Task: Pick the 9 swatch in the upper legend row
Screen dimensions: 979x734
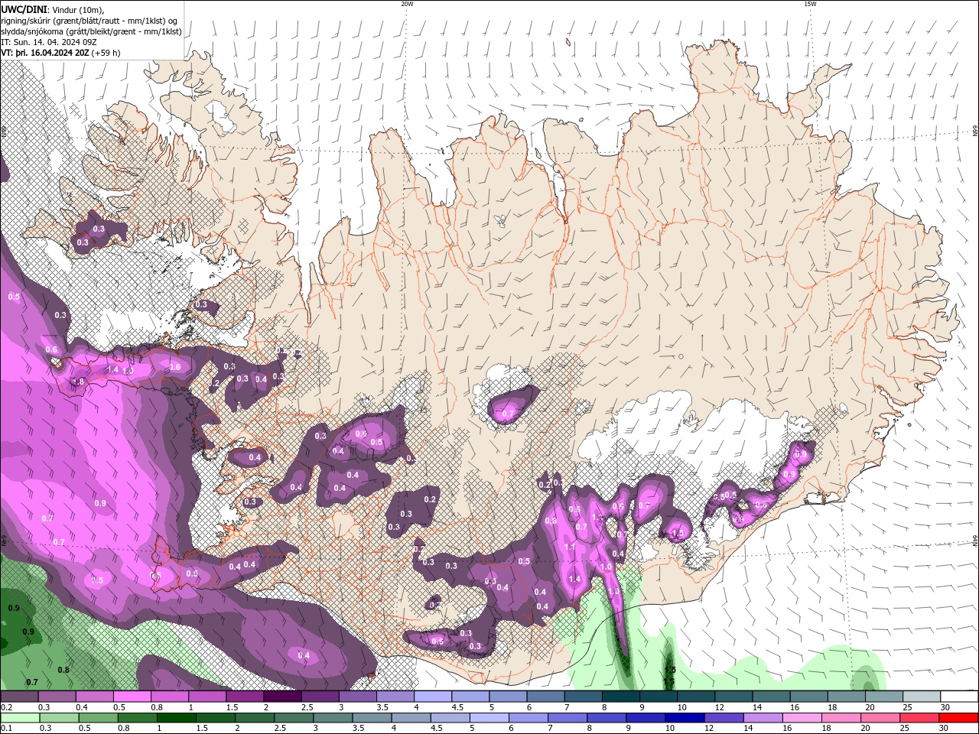Action: point(659,697)
